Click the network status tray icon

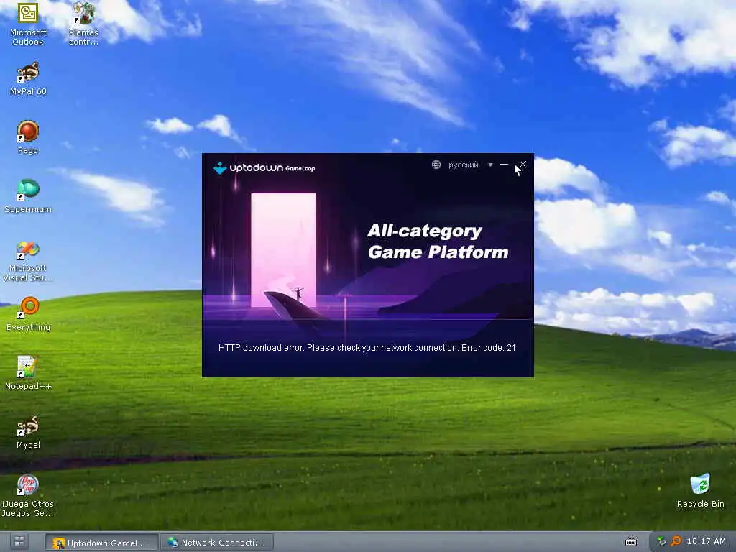point(662,542)
